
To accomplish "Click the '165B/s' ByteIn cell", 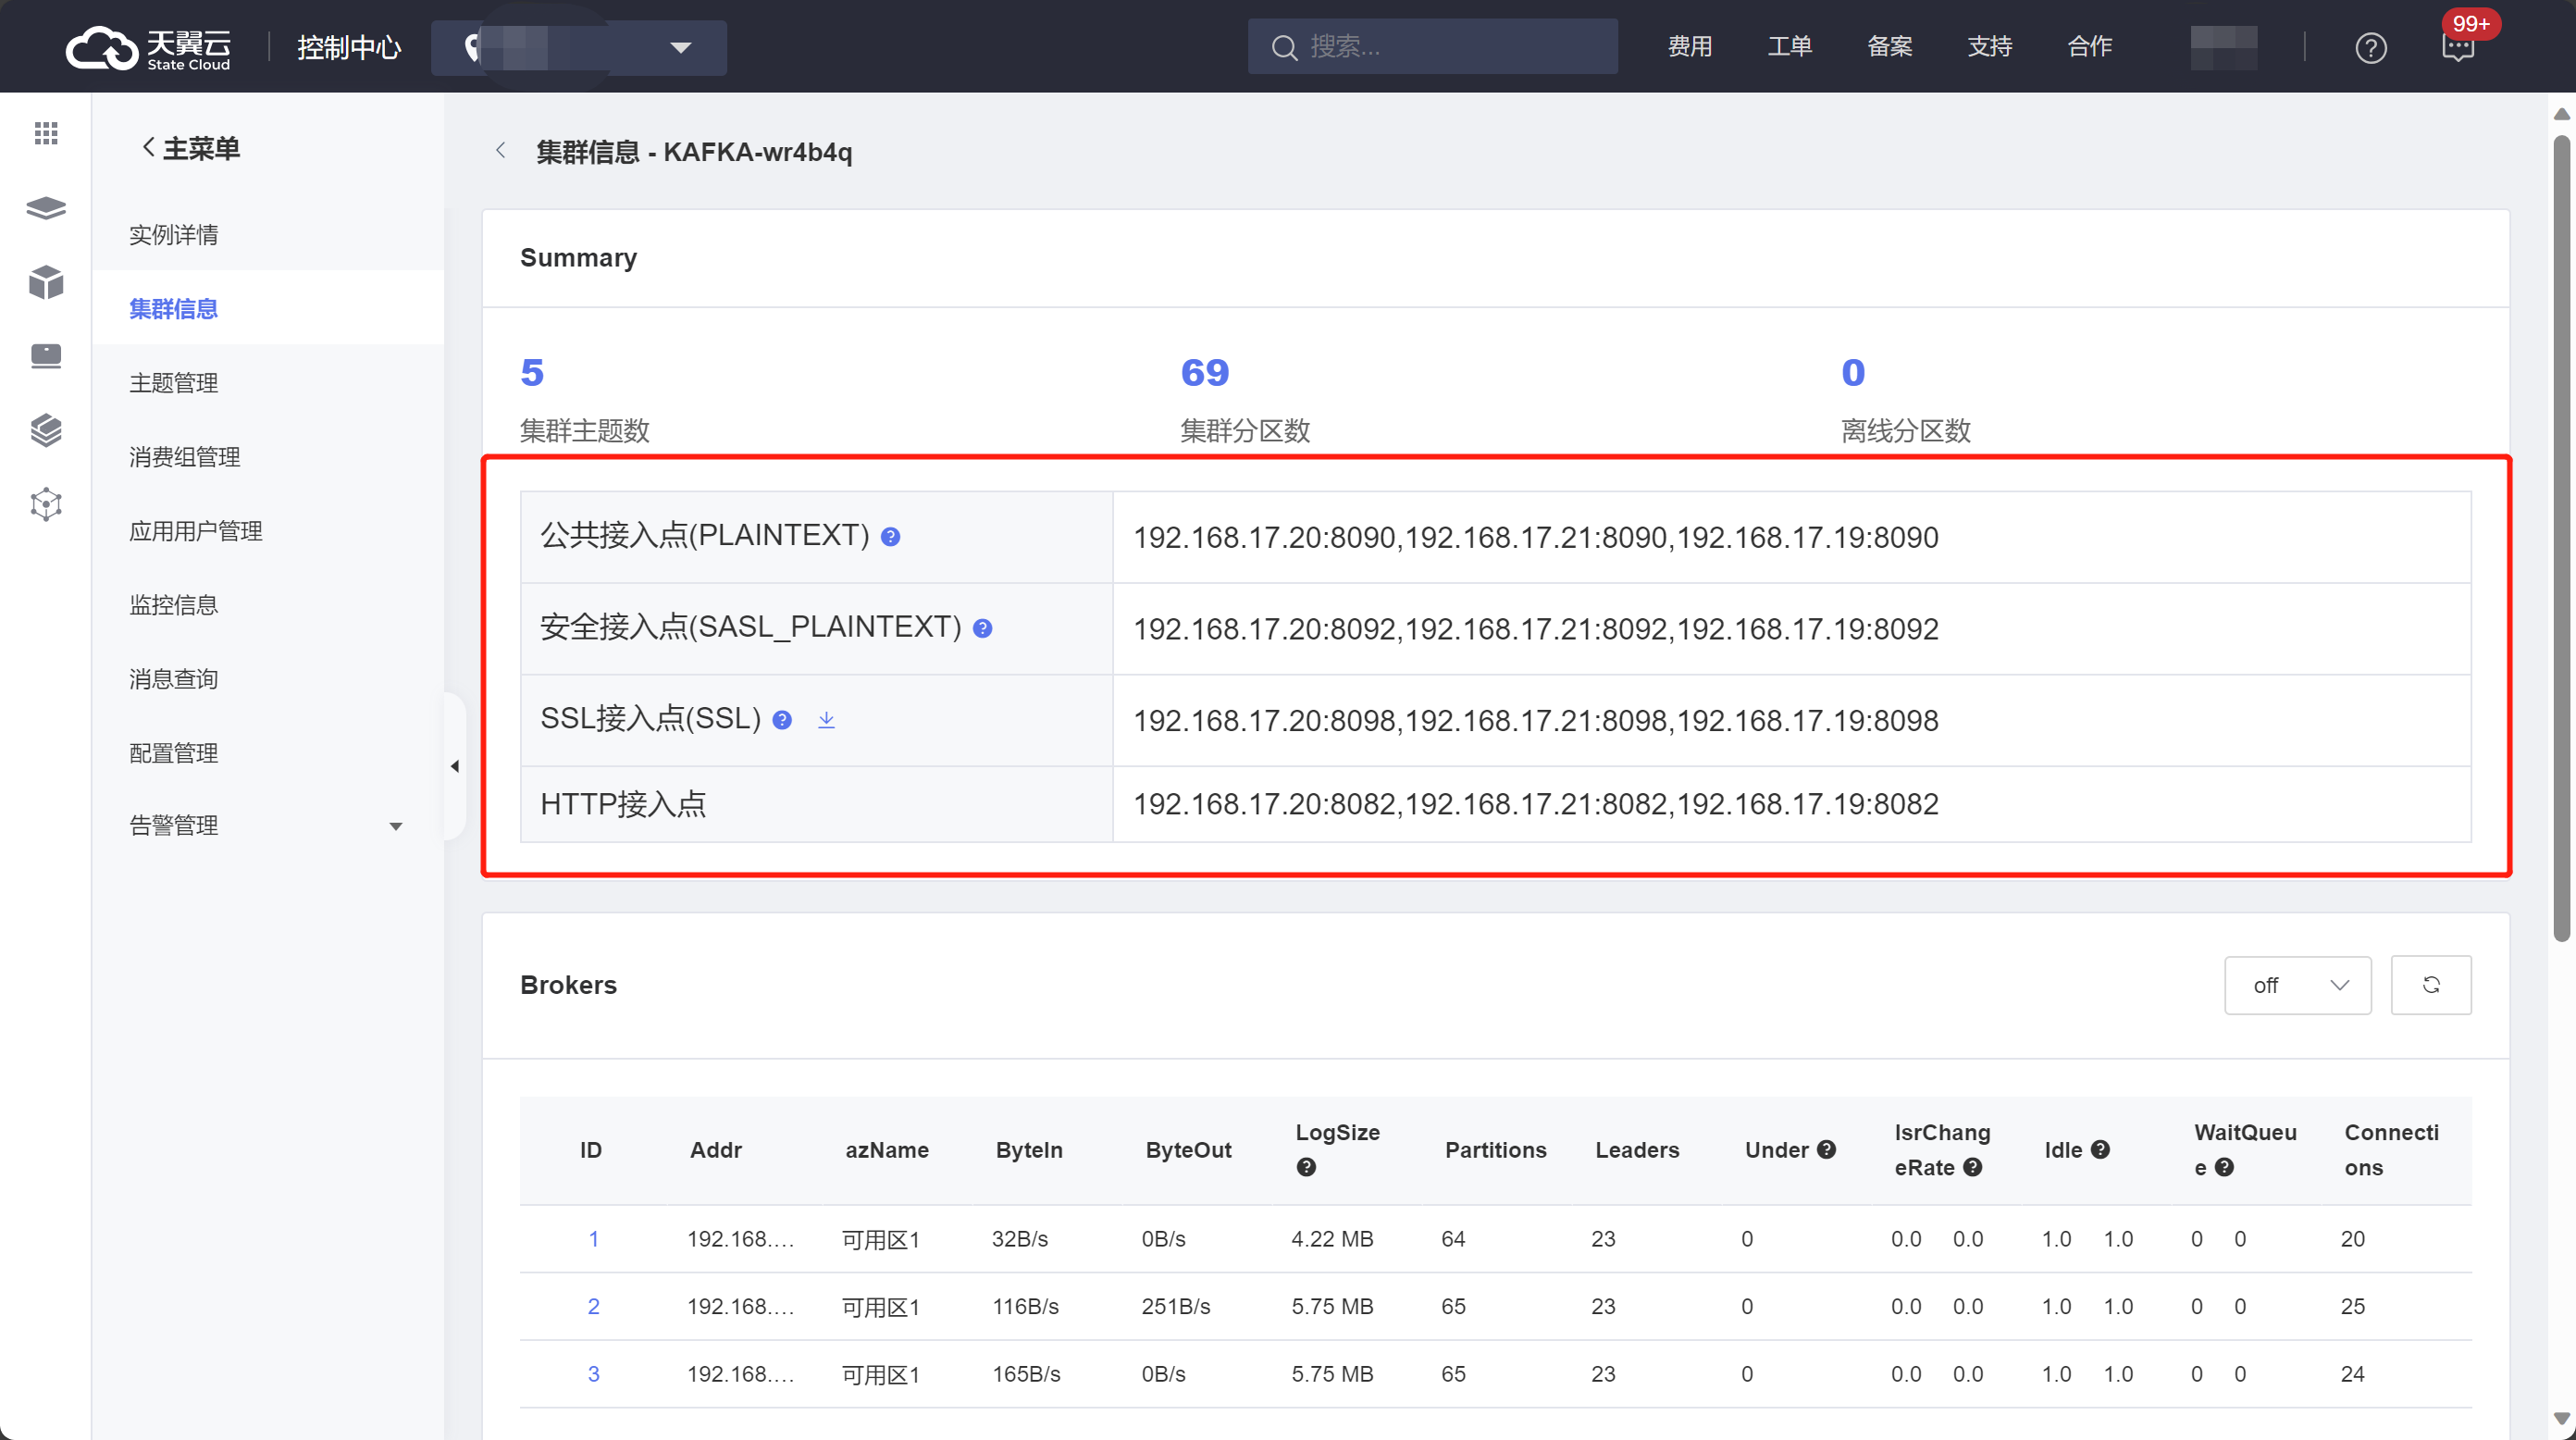I will tap(1025, 1374).
